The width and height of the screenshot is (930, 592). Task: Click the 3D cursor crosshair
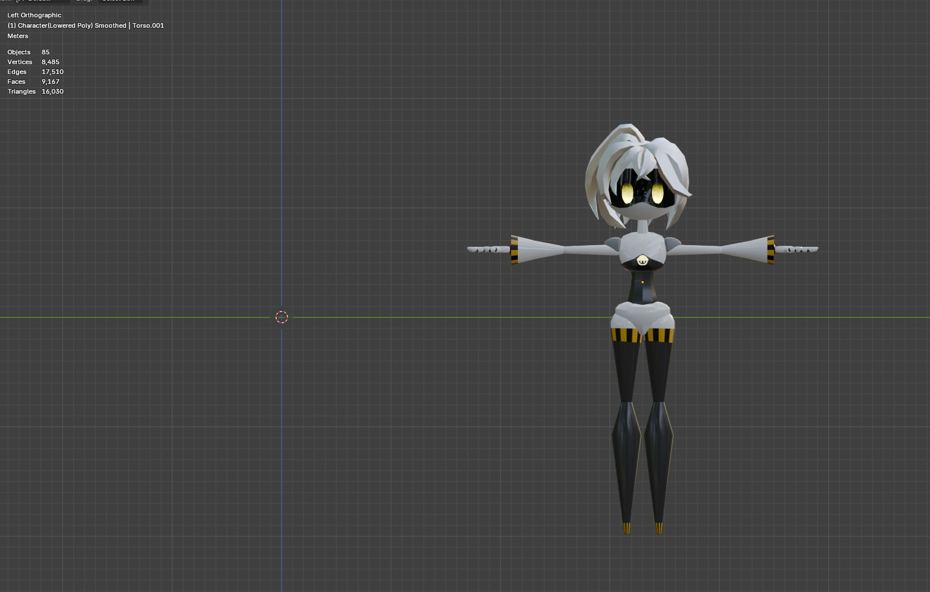click(281, 317)
